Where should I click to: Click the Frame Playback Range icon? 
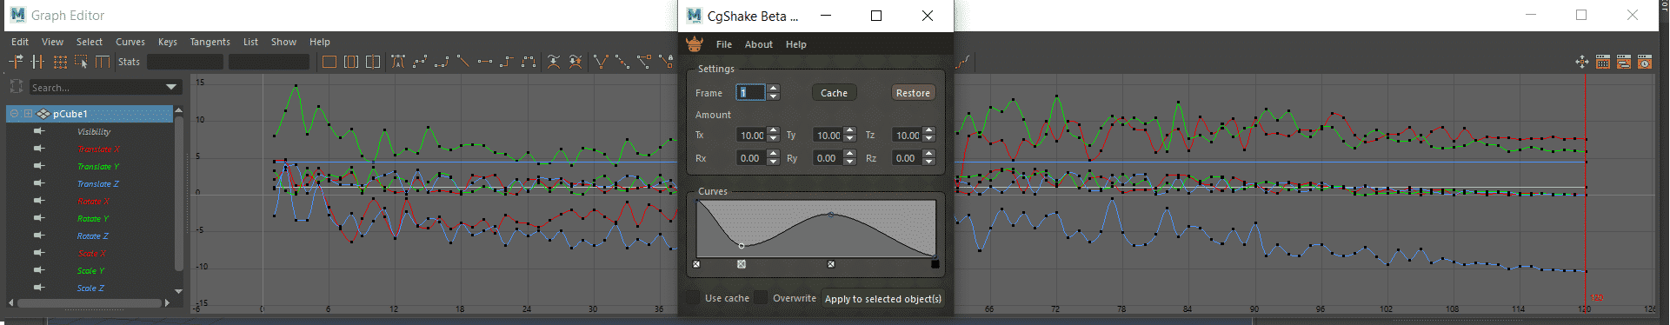pos(351,62)
